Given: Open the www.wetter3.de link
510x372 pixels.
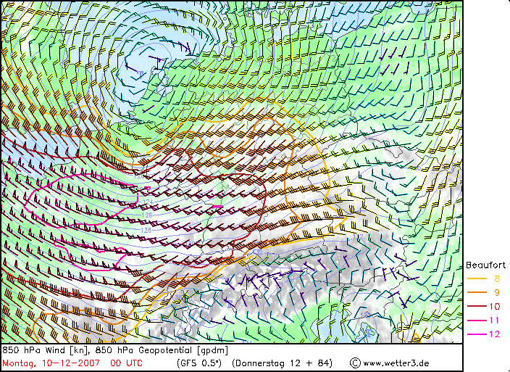Looking at the screenshot, I should [396, 363].
